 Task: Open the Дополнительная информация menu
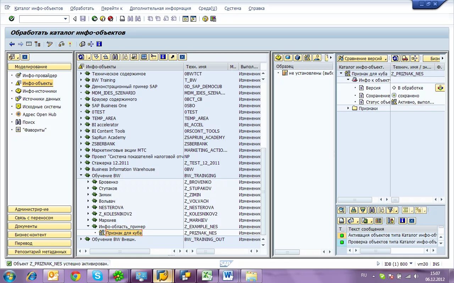tap(160, 8)
